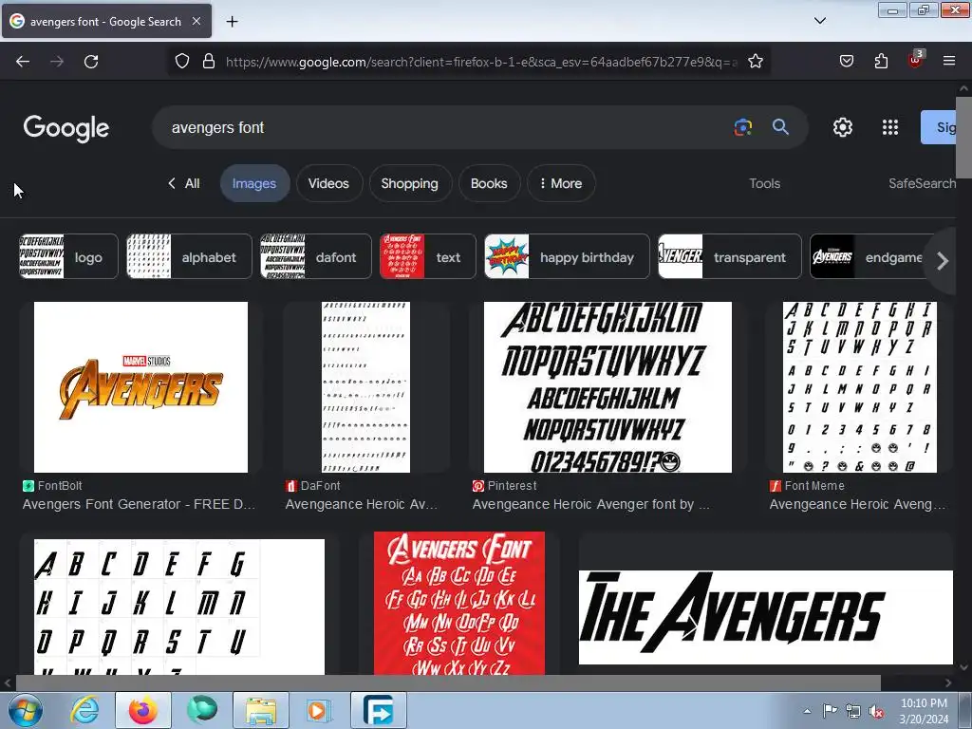The height and width of the screenshot is (729, 972).
Task: Open Pinterest Avengeance Heroic Avenger font link
Action: pyautogui.click(x=590, y=505)
